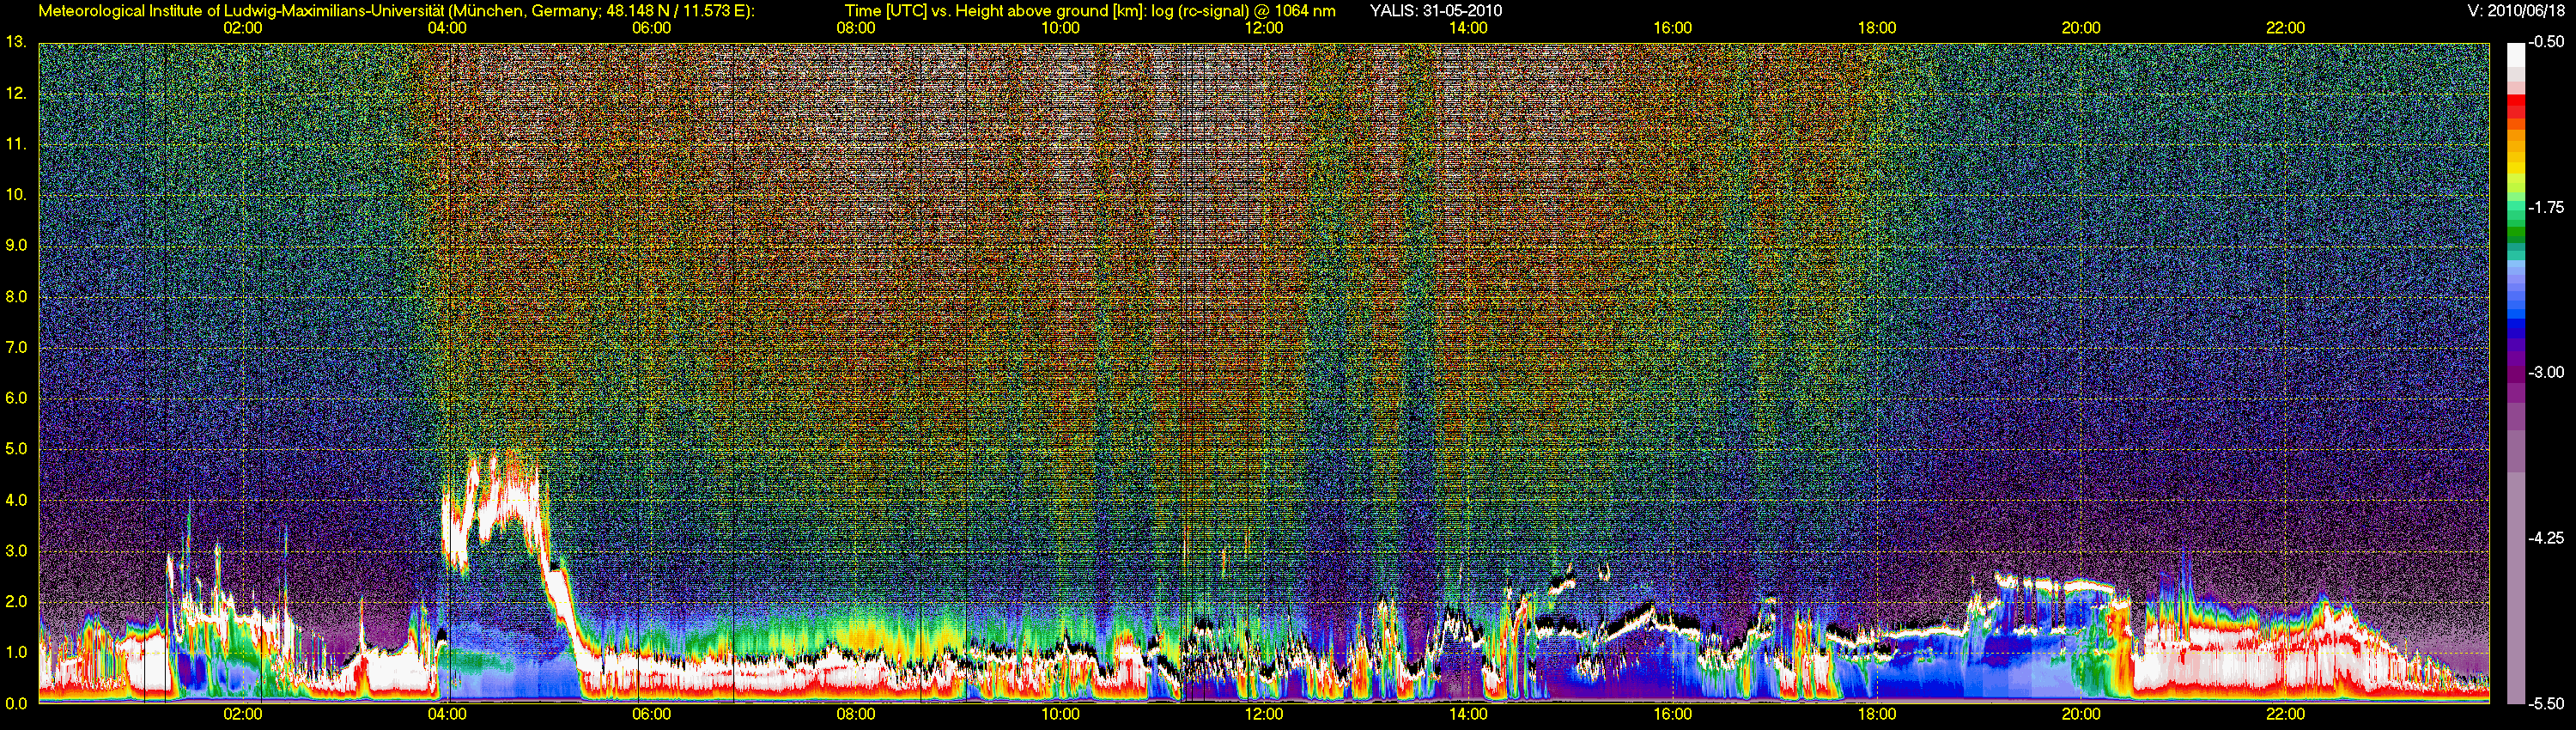Click the '04:00' label on the bottom time axis

tap(447, 714)
